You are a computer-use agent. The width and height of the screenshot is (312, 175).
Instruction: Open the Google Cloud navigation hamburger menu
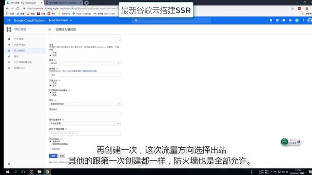[x=9, y=20]
